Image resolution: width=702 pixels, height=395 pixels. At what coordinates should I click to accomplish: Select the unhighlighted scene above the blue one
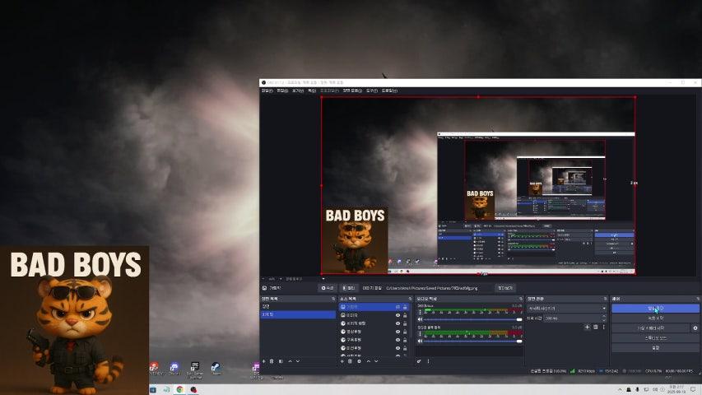pyautogui.click(x=298, y=306)
